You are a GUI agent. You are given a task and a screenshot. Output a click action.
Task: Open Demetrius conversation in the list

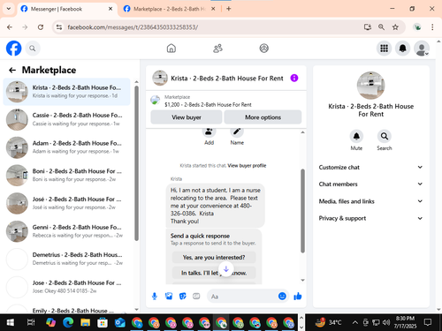66,259
